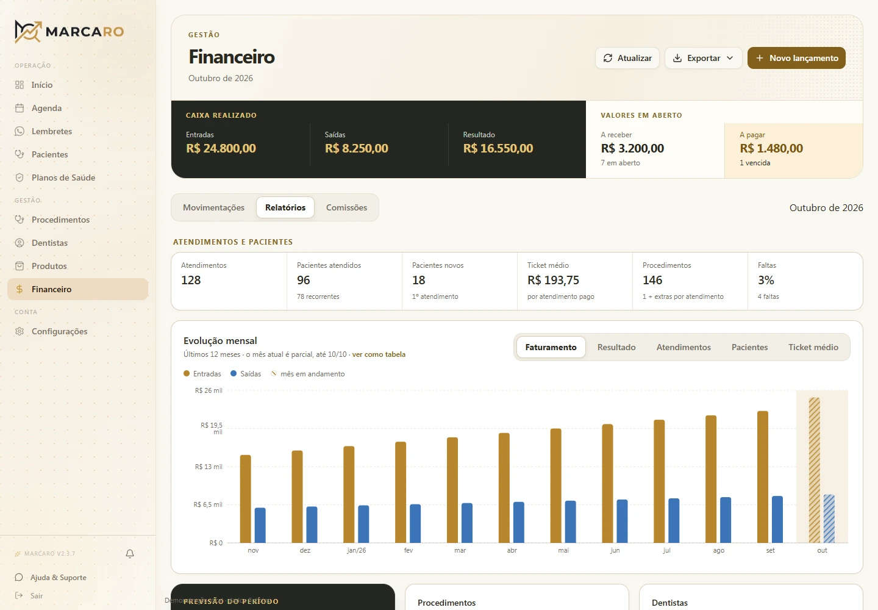Open Dentistas in the sidebar
The image size is (878, 610).
[78, 243]
